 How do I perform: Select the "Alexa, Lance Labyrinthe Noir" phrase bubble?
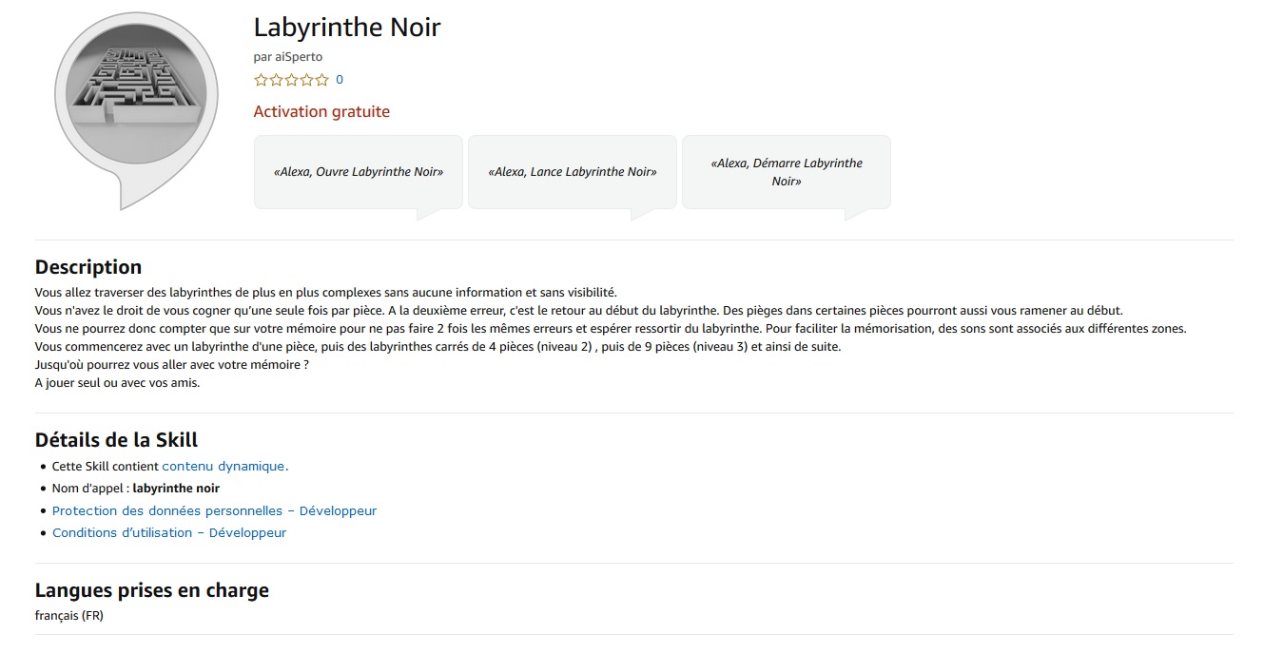(573, 172)
